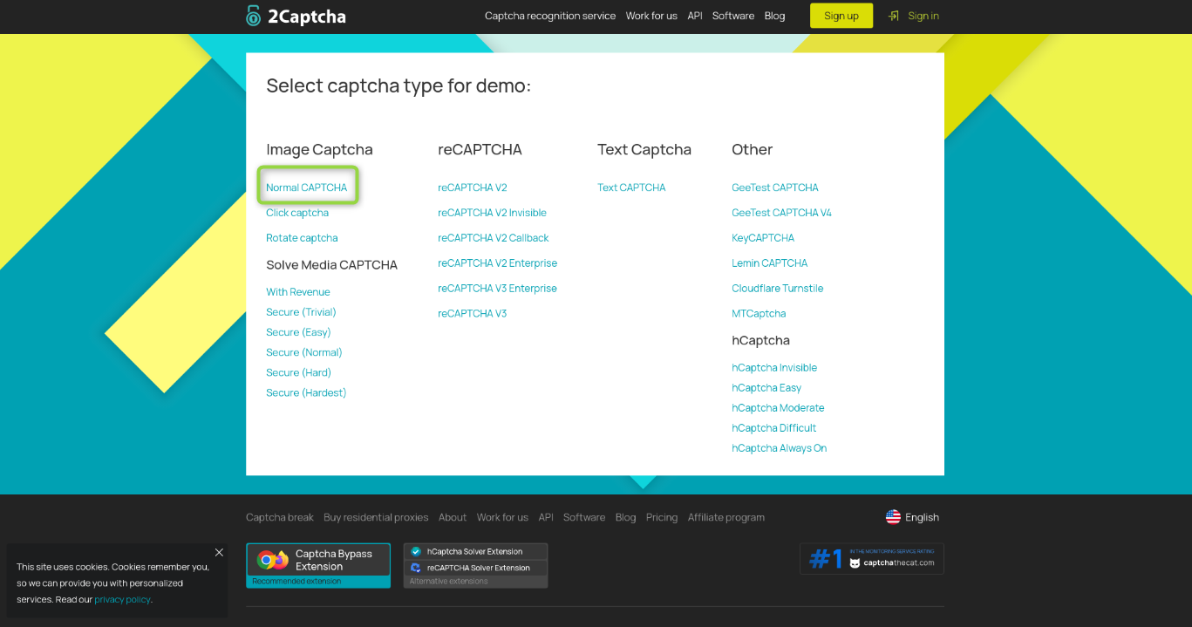Select the Secure (Hardest) Solve Media demo
The height and width of the screenshot is (627, 1192).
click(306, 393)
